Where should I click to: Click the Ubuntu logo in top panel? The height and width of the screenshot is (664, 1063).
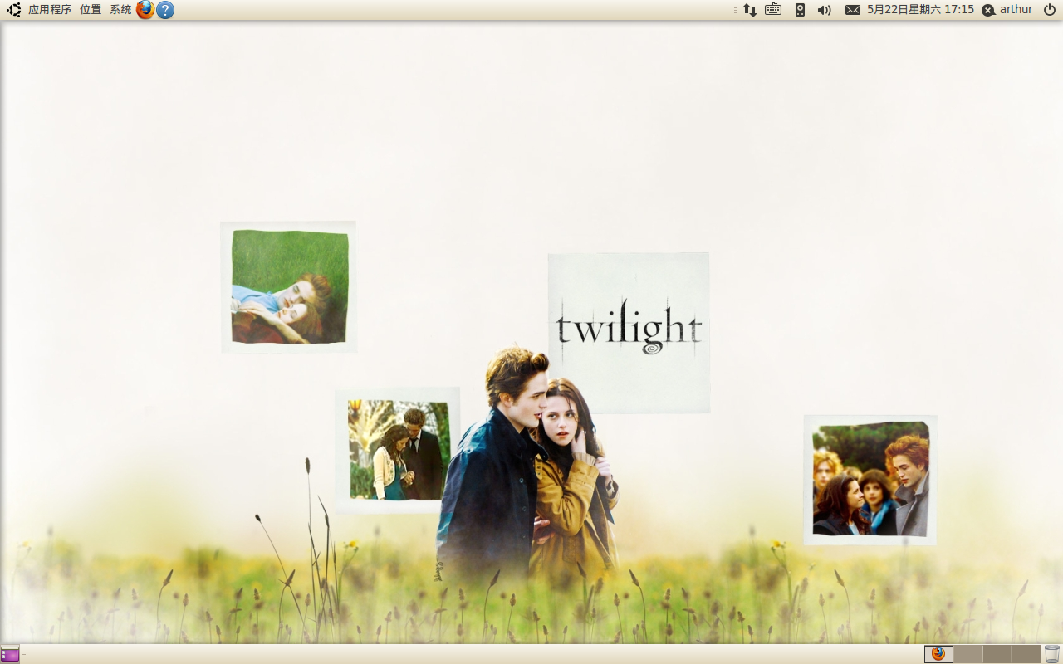(x=13, y=10)
